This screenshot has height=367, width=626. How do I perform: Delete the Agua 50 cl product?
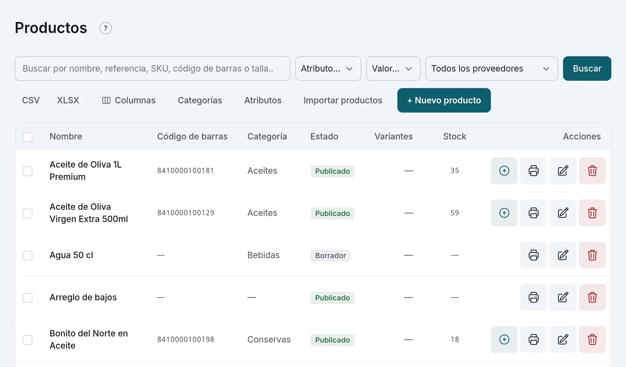592,255
